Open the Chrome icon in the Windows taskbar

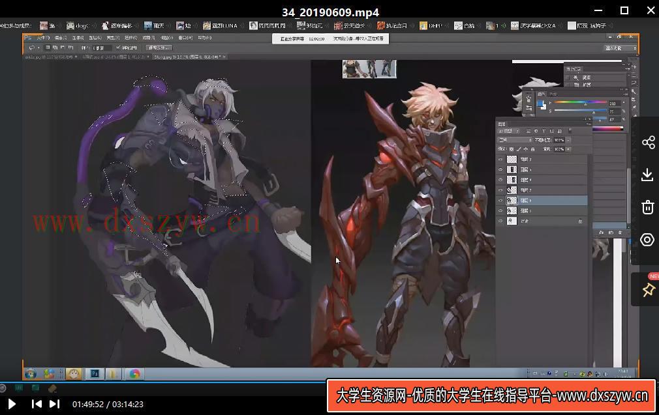pos(134,374)
